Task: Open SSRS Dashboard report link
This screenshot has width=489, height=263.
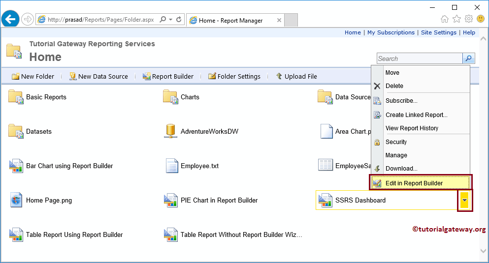Action: pyautogui.click(x=360, y=201)
